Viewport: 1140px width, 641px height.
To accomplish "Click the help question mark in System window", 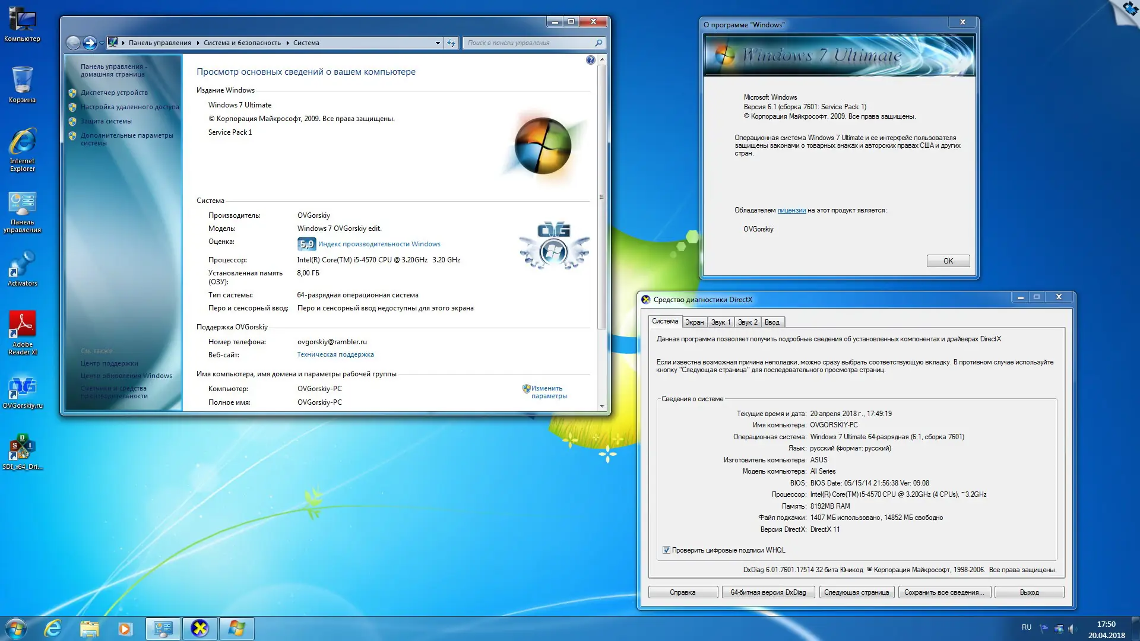I will (590, 60).
